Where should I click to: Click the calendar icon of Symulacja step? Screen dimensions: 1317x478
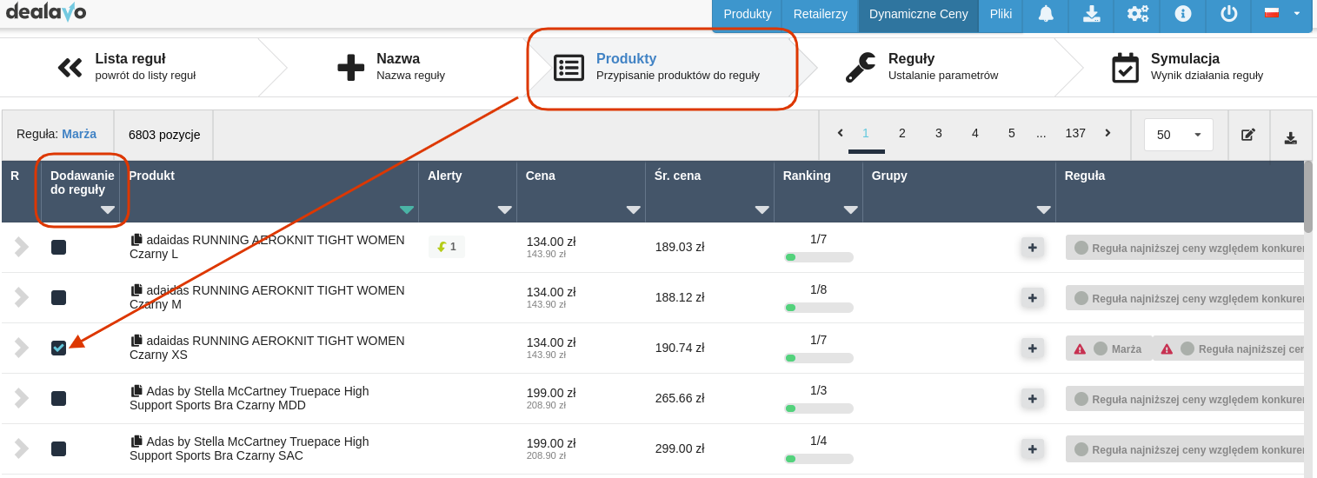1125,67
